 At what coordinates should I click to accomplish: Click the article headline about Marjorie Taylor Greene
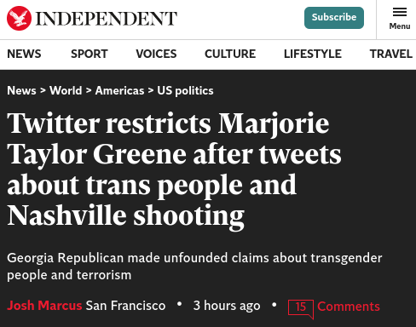pos(174,170)
